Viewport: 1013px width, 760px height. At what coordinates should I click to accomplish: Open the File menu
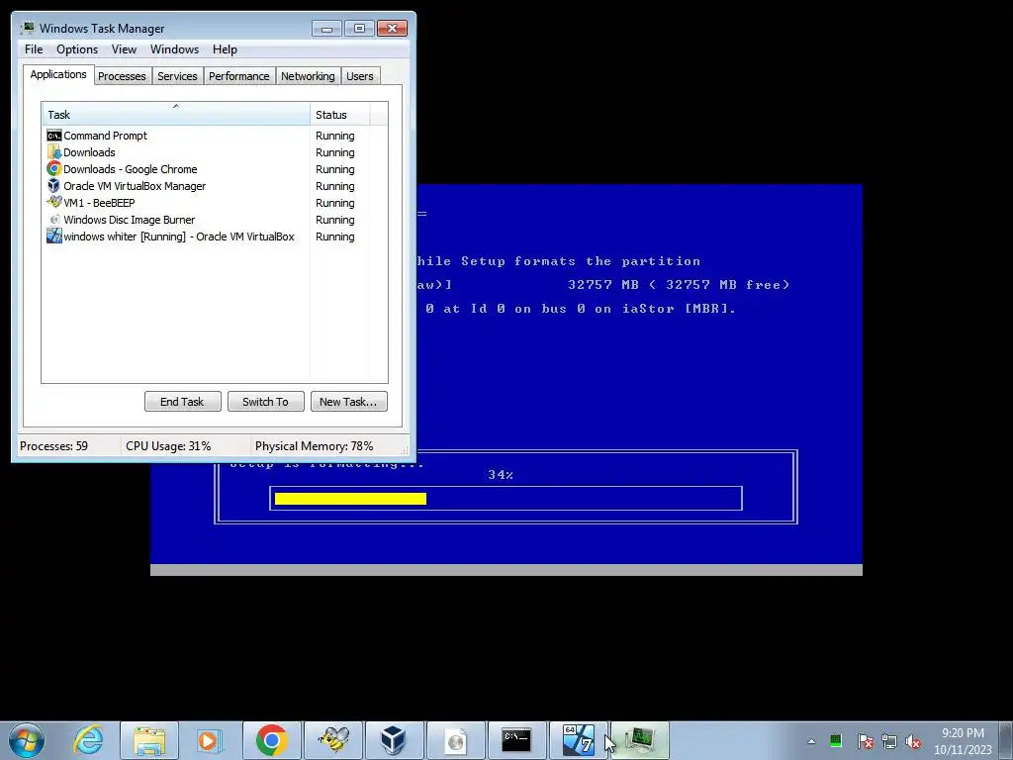[x=34, y=49]
